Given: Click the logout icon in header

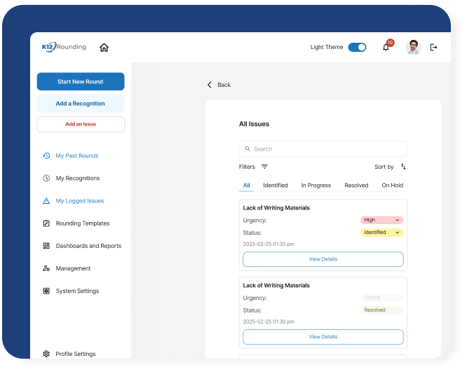Looking at the screenshot, I should 433,48.
